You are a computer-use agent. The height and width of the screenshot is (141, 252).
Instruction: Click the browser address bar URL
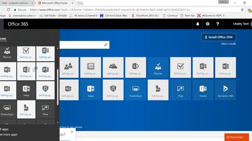[110, 10]
